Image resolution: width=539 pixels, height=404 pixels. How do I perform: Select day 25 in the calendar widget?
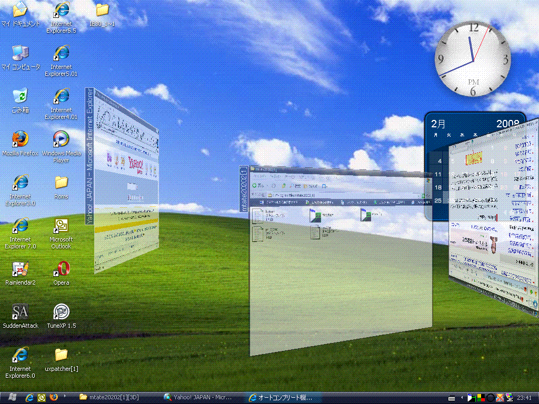pos(438,200)
